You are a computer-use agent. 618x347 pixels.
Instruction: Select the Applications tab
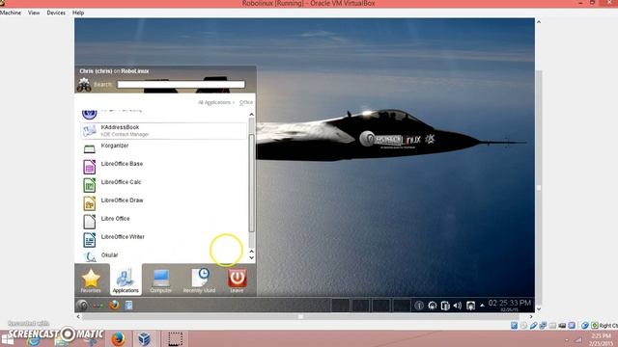coord(126,280)
